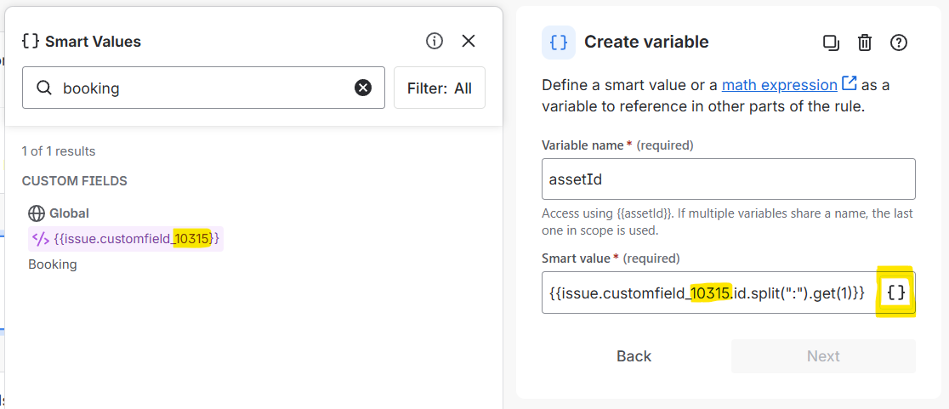Click the Booking field name label
The width and height of the screenshot is (949, 409).
pyautogui.click(x=53, y=264)
